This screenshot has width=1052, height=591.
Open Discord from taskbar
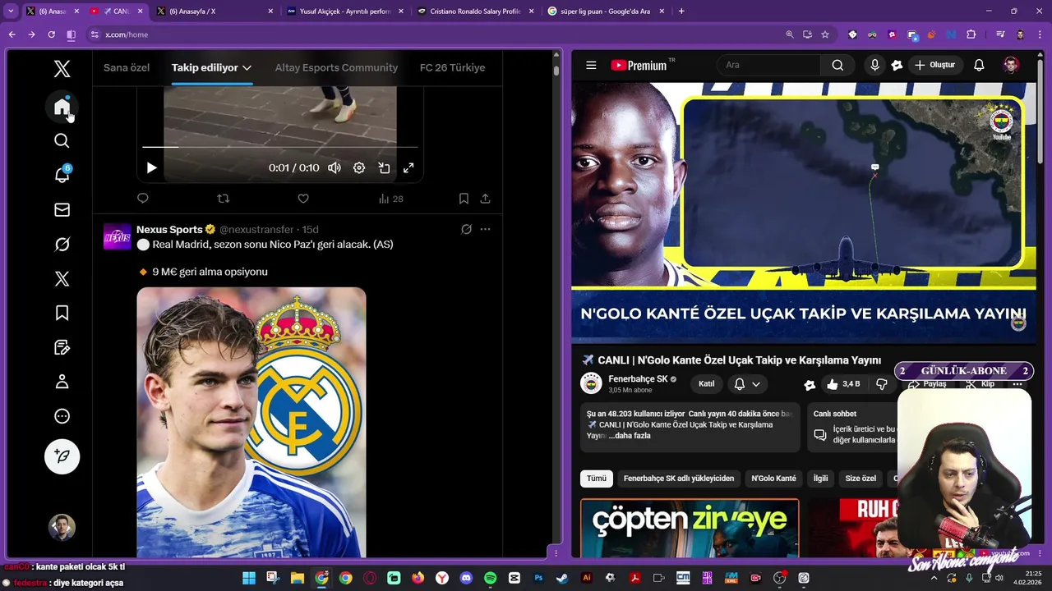click(x=466, y=578)
